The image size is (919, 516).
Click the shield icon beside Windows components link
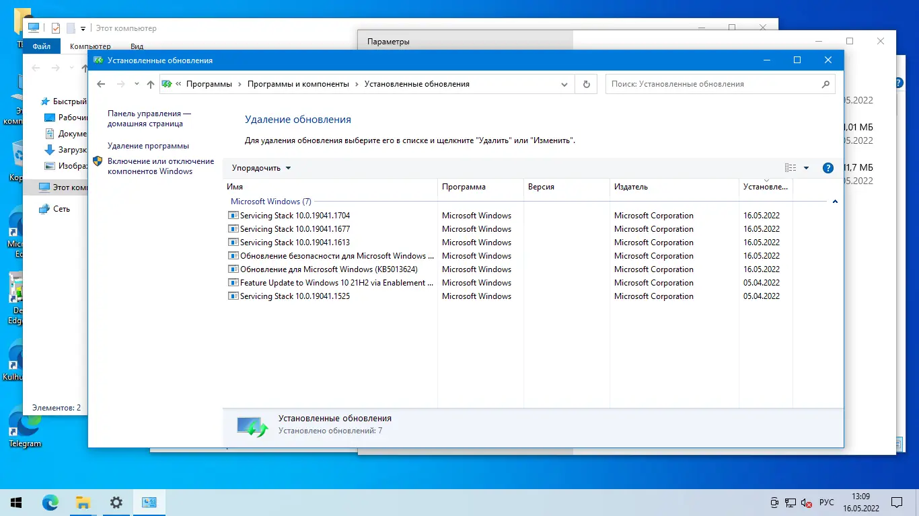(x=98, y=161)
